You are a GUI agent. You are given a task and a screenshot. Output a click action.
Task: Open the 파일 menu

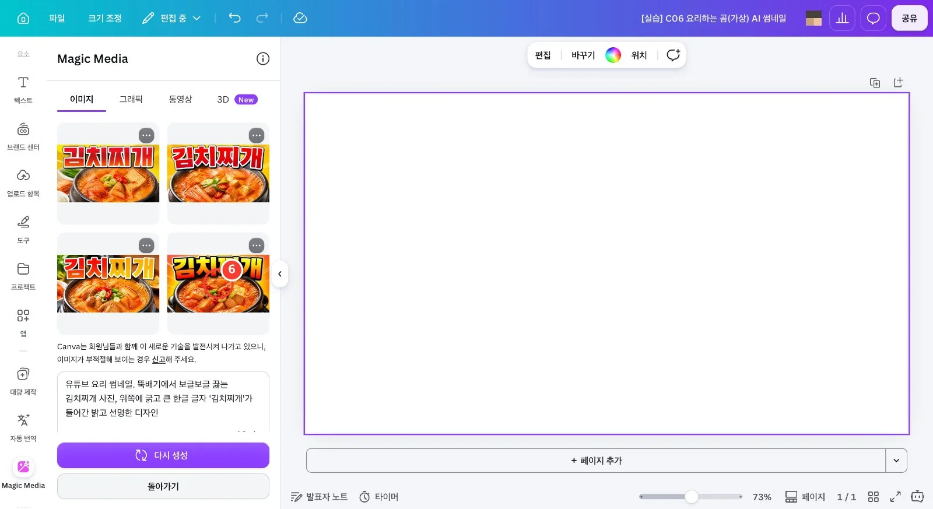coord(57,18)
